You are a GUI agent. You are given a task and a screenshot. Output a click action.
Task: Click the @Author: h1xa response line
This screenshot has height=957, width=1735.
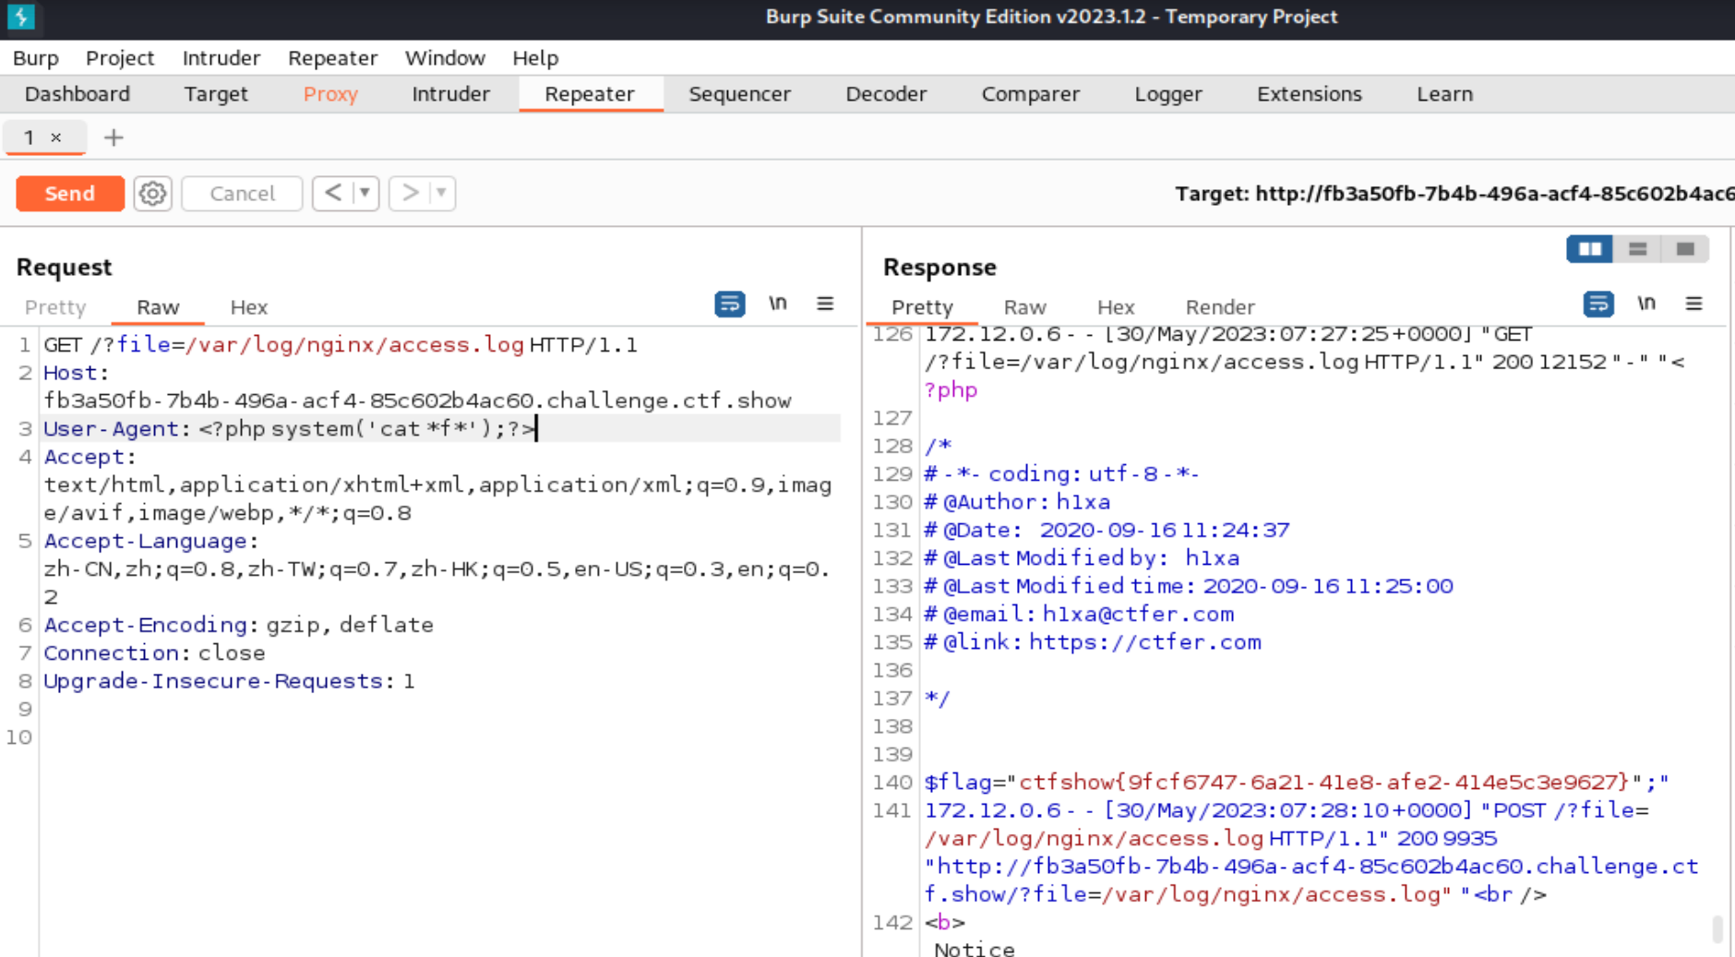tap(1017, 501)
